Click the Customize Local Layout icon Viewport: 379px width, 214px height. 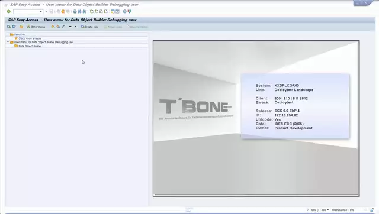click(x=129, y=11)
